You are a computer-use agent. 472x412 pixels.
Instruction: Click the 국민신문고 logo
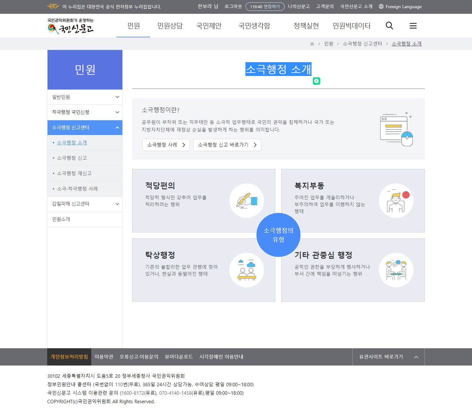[x=70, y=26]
